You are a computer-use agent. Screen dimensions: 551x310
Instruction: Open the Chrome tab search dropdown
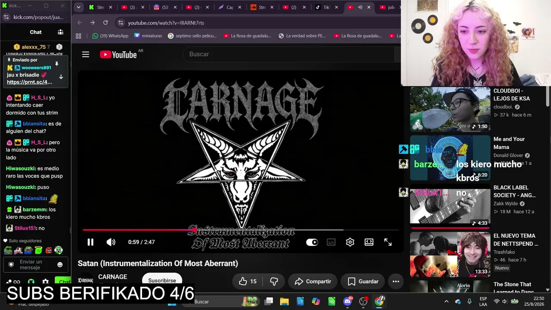78,7
